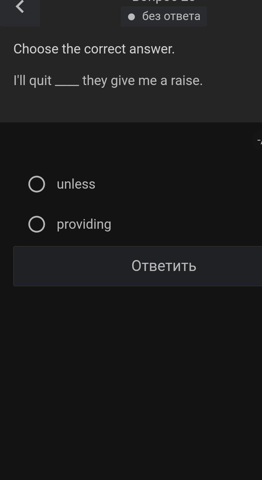Click the words "I'll quit" in the question
This screenshot has width=262, height=480.
tap(32, 81)
